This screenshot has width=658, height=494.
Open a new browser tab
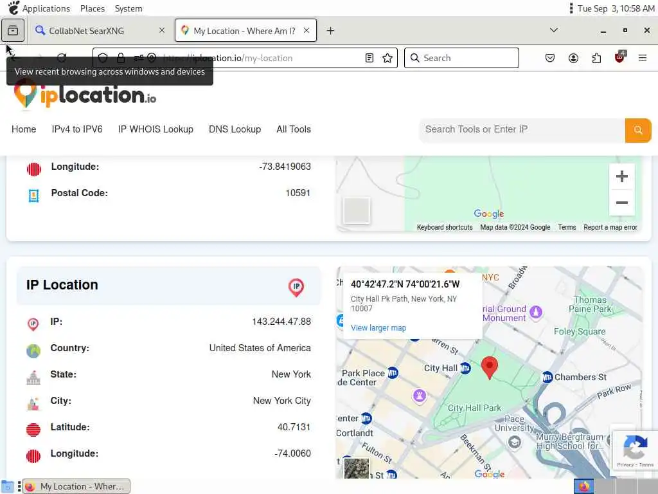tap(330, 31)
